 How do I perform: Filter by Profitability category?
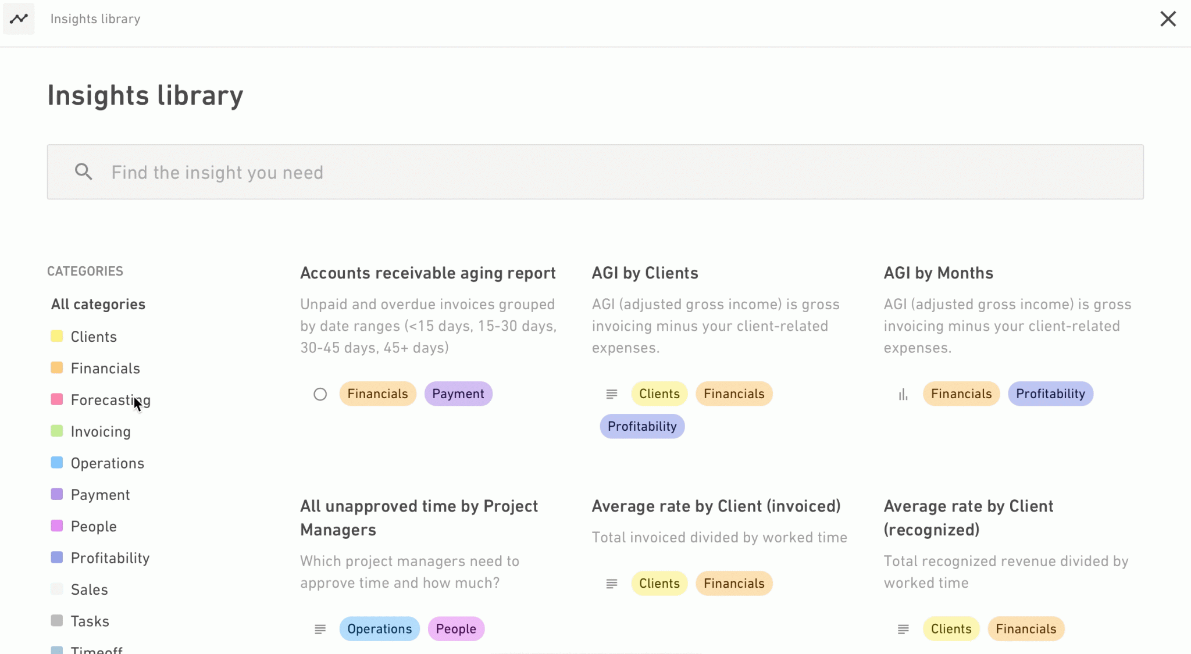coord(110,558)
